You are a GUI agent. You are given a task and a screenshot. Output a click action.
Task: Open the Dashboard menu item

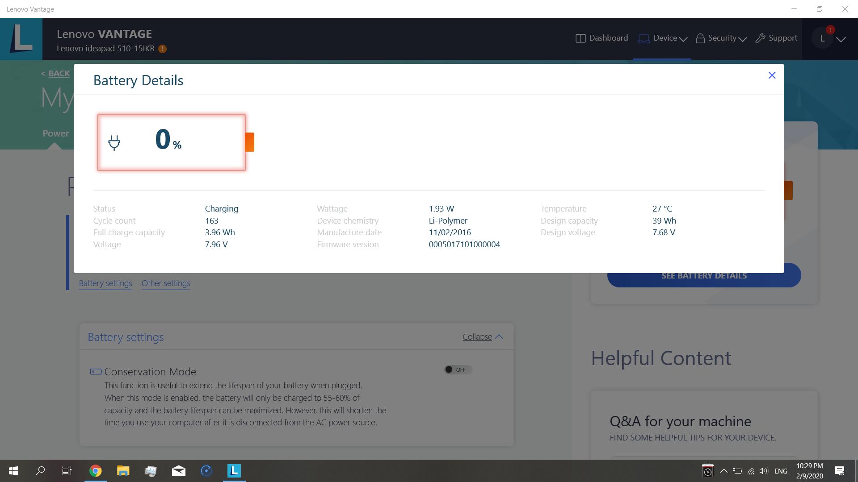(x=601, y=38)
